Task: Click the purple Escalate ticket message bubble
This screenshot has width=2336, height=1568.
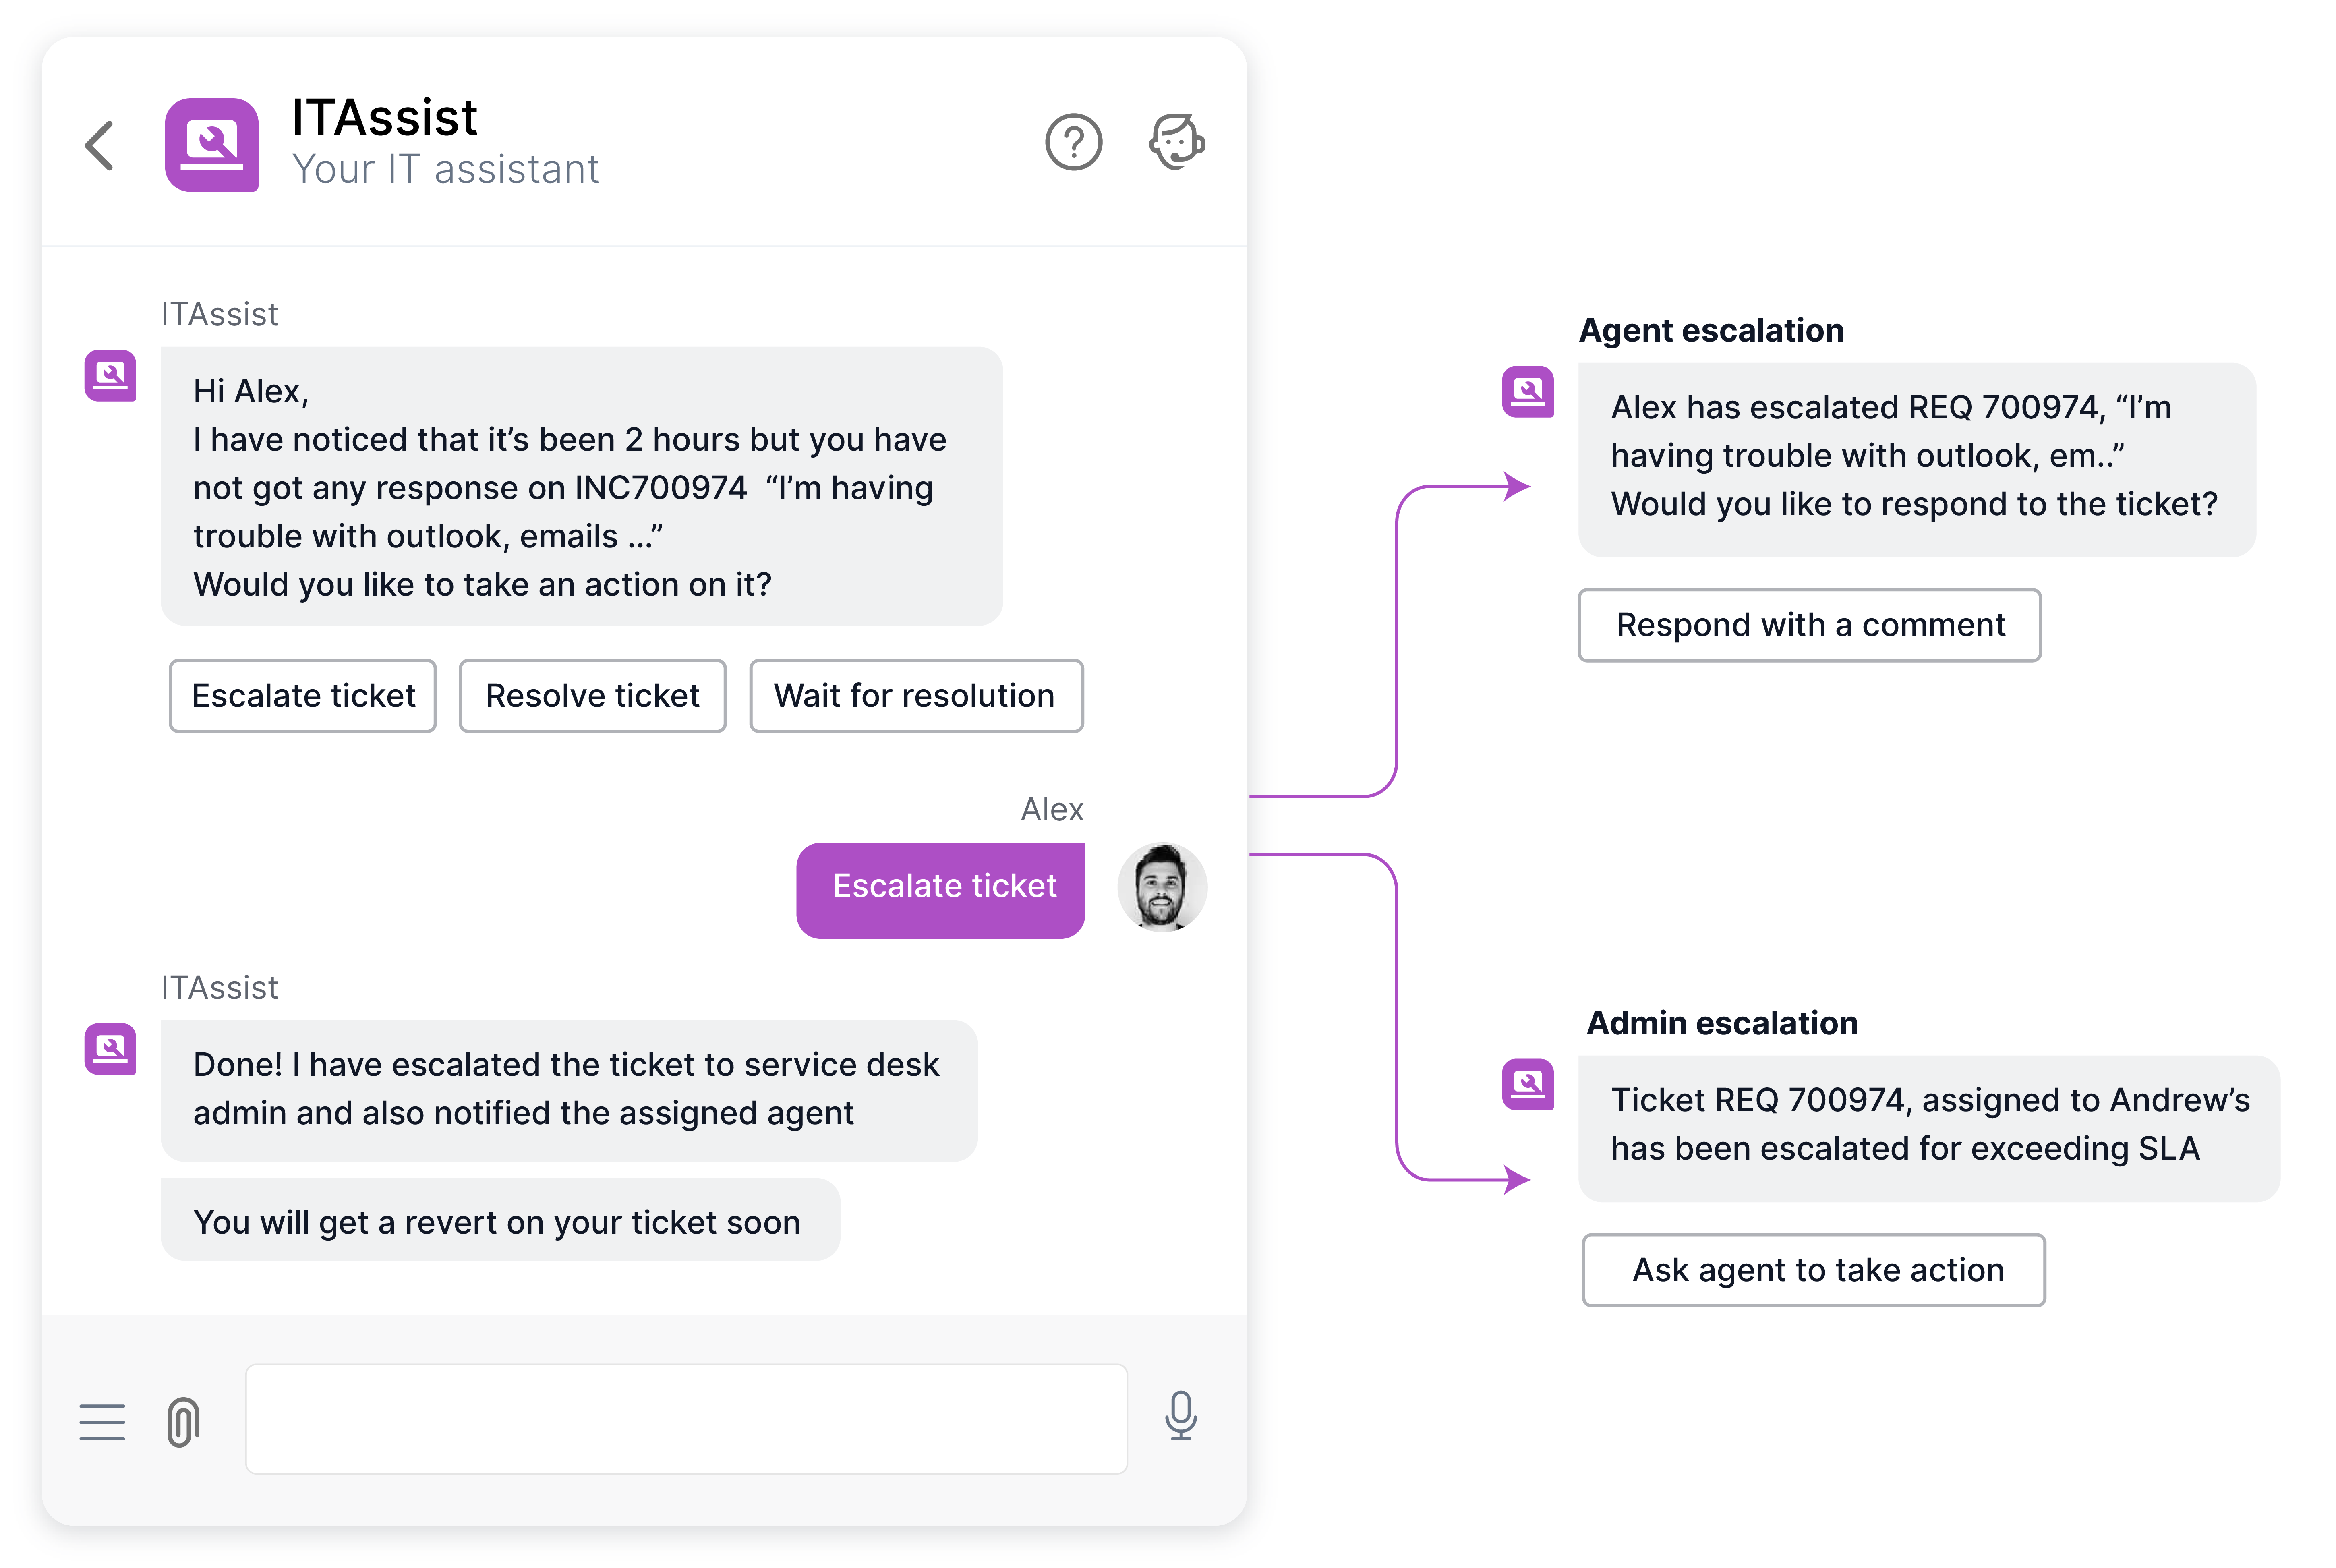Action: point(941,890)
